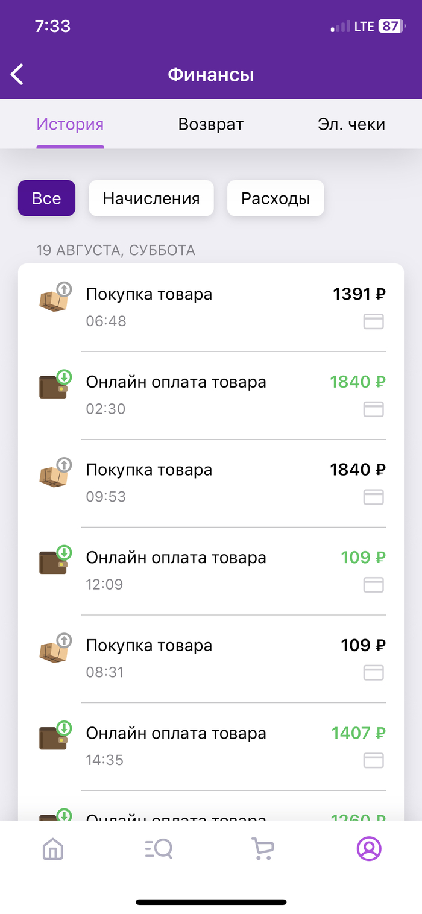
Task: Open the catalog search icon
Action: (159, 849)
